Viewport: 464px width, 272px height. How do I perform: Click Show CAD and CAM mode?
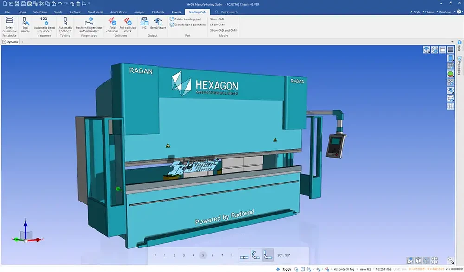[x=223, y=30]
